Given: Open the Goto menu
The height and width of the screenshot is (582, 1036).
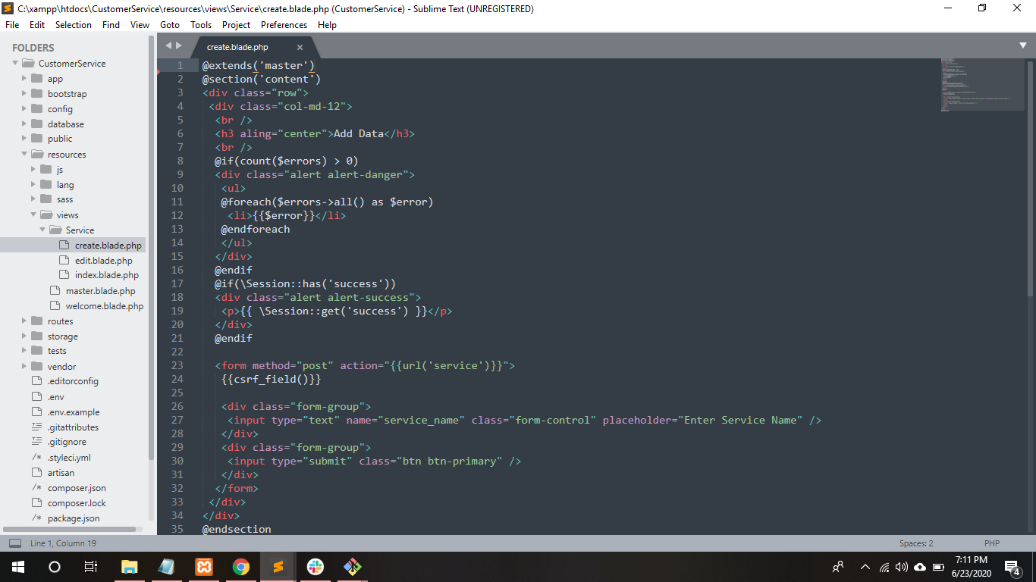Looking at the screenshot, I should coord(170,25).
